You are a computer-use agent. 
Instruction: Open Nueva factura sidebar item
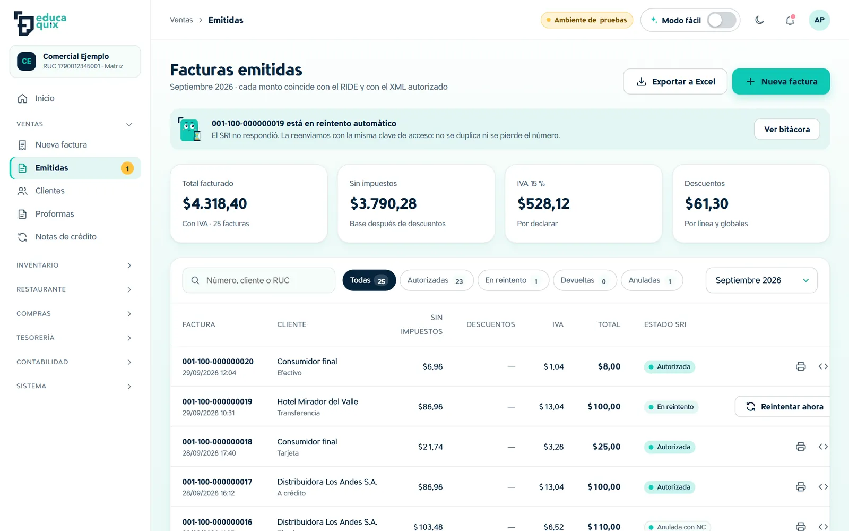[75, 144]
